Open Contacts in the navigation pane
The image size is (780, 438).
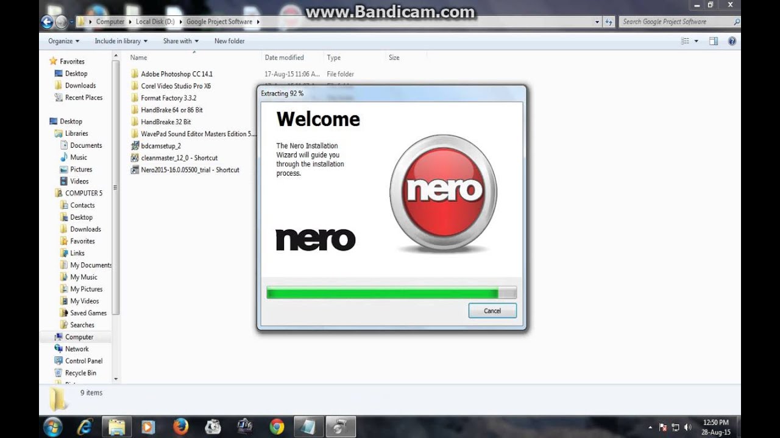(x=82, y=206)
